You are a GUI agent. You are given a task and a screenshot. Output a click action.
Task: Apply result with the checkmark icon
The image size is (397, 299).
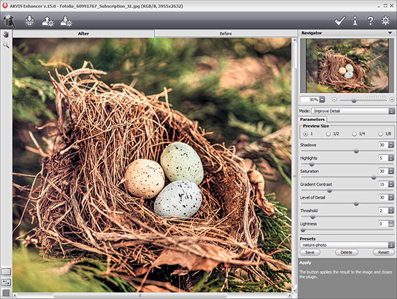[x=340, y=21]
